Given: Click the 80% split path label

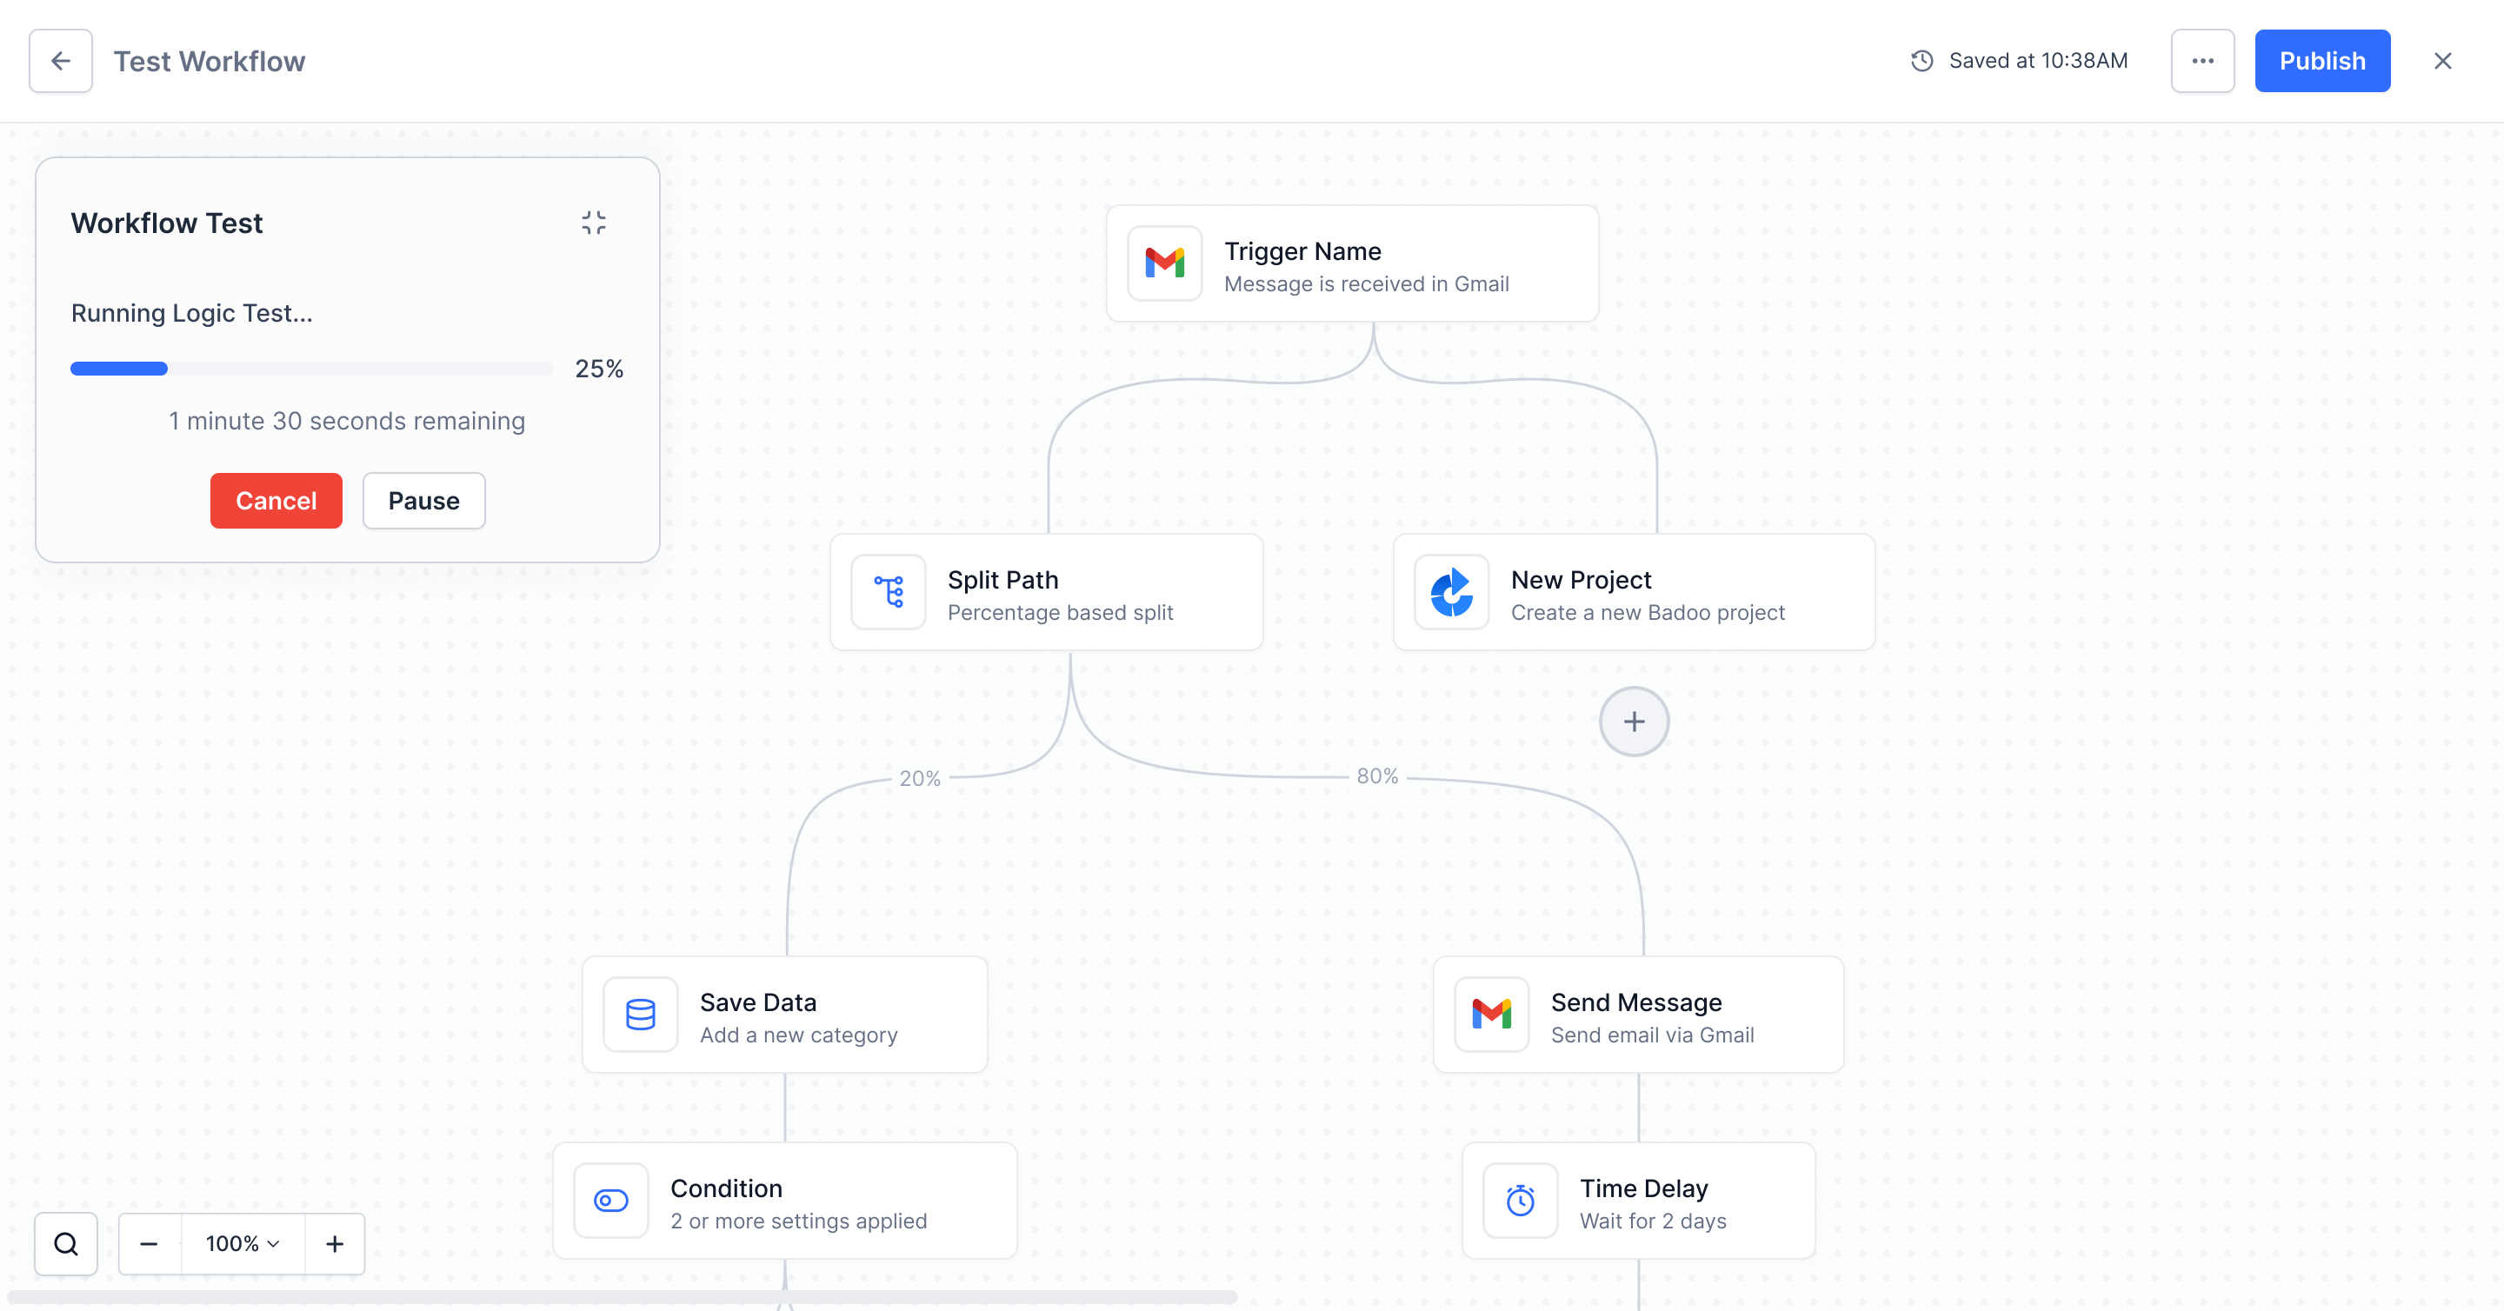Looking at the screenshot, I should click(x=1376, y=775).
